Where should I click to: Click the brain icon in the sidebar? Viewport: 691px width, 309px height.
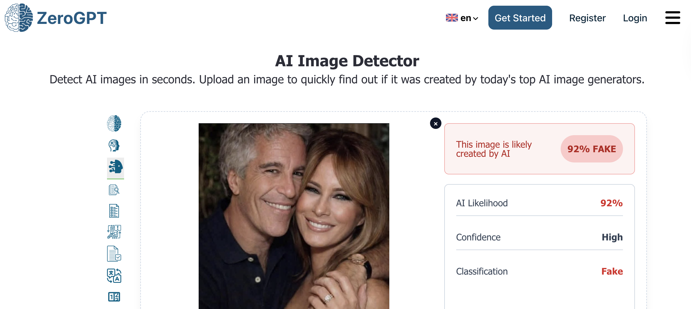pos(114,123)
